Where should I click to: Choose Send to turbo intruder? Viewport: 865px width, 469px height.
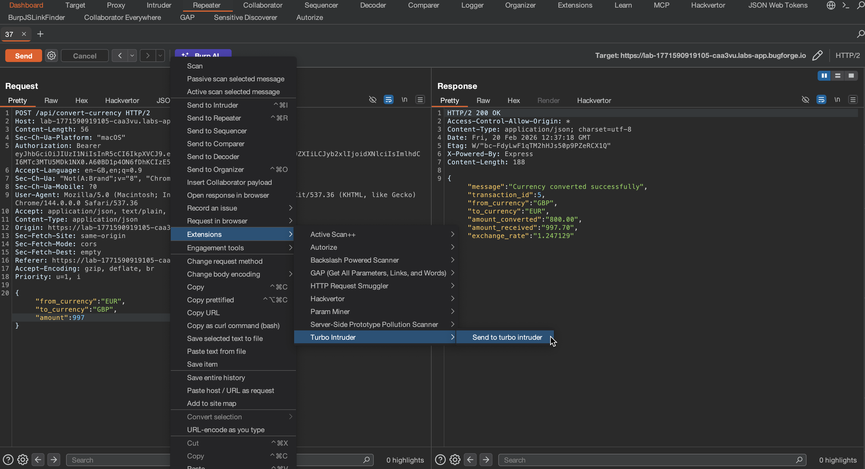(507, 337)
